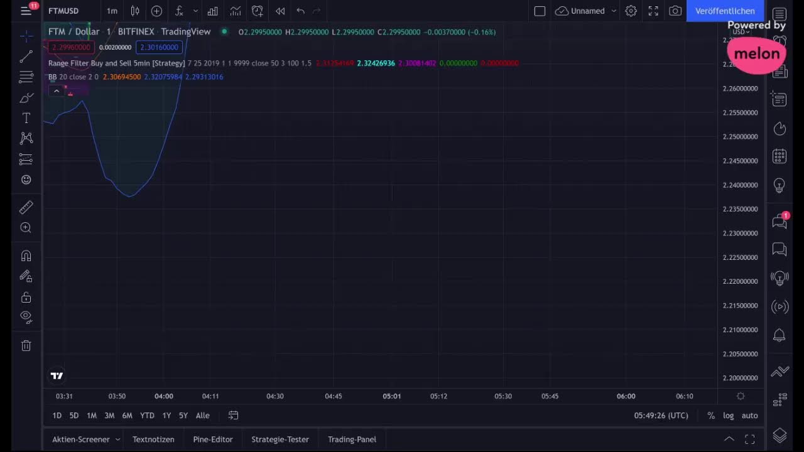804x452 pixels.
Task: Select the text annotation tool
Action: (x=26, y=118)
